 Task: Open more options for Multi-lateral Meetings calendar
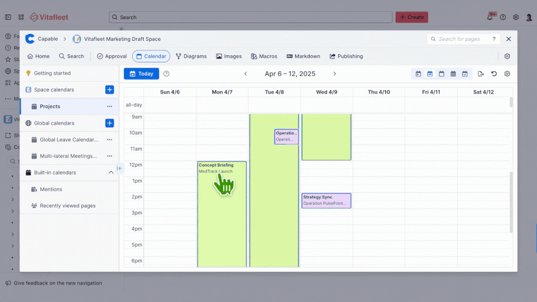pos(110,156)
